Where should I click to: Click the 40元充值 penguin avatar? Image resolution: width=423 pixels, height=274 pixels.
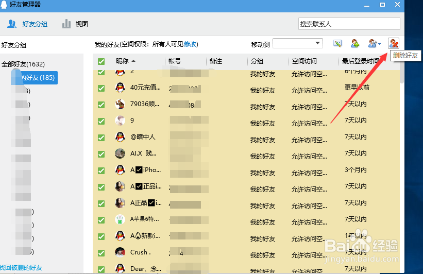(120, 88)
